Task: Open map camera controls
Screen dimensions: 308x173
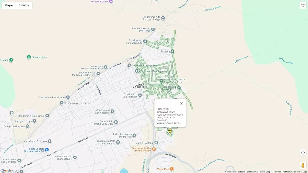Action: coord(303,153)
